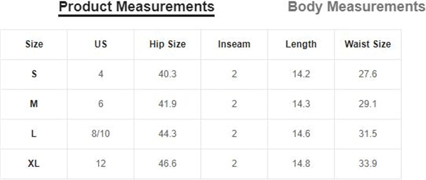Viewport: 426px width, 180px height.
Task: Select the L size row label
Action: [x=34, y=134]
